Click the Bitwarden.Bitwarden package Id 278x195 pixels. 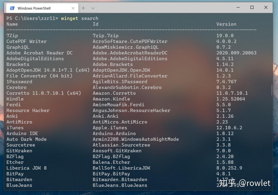[x=120, y=180]
